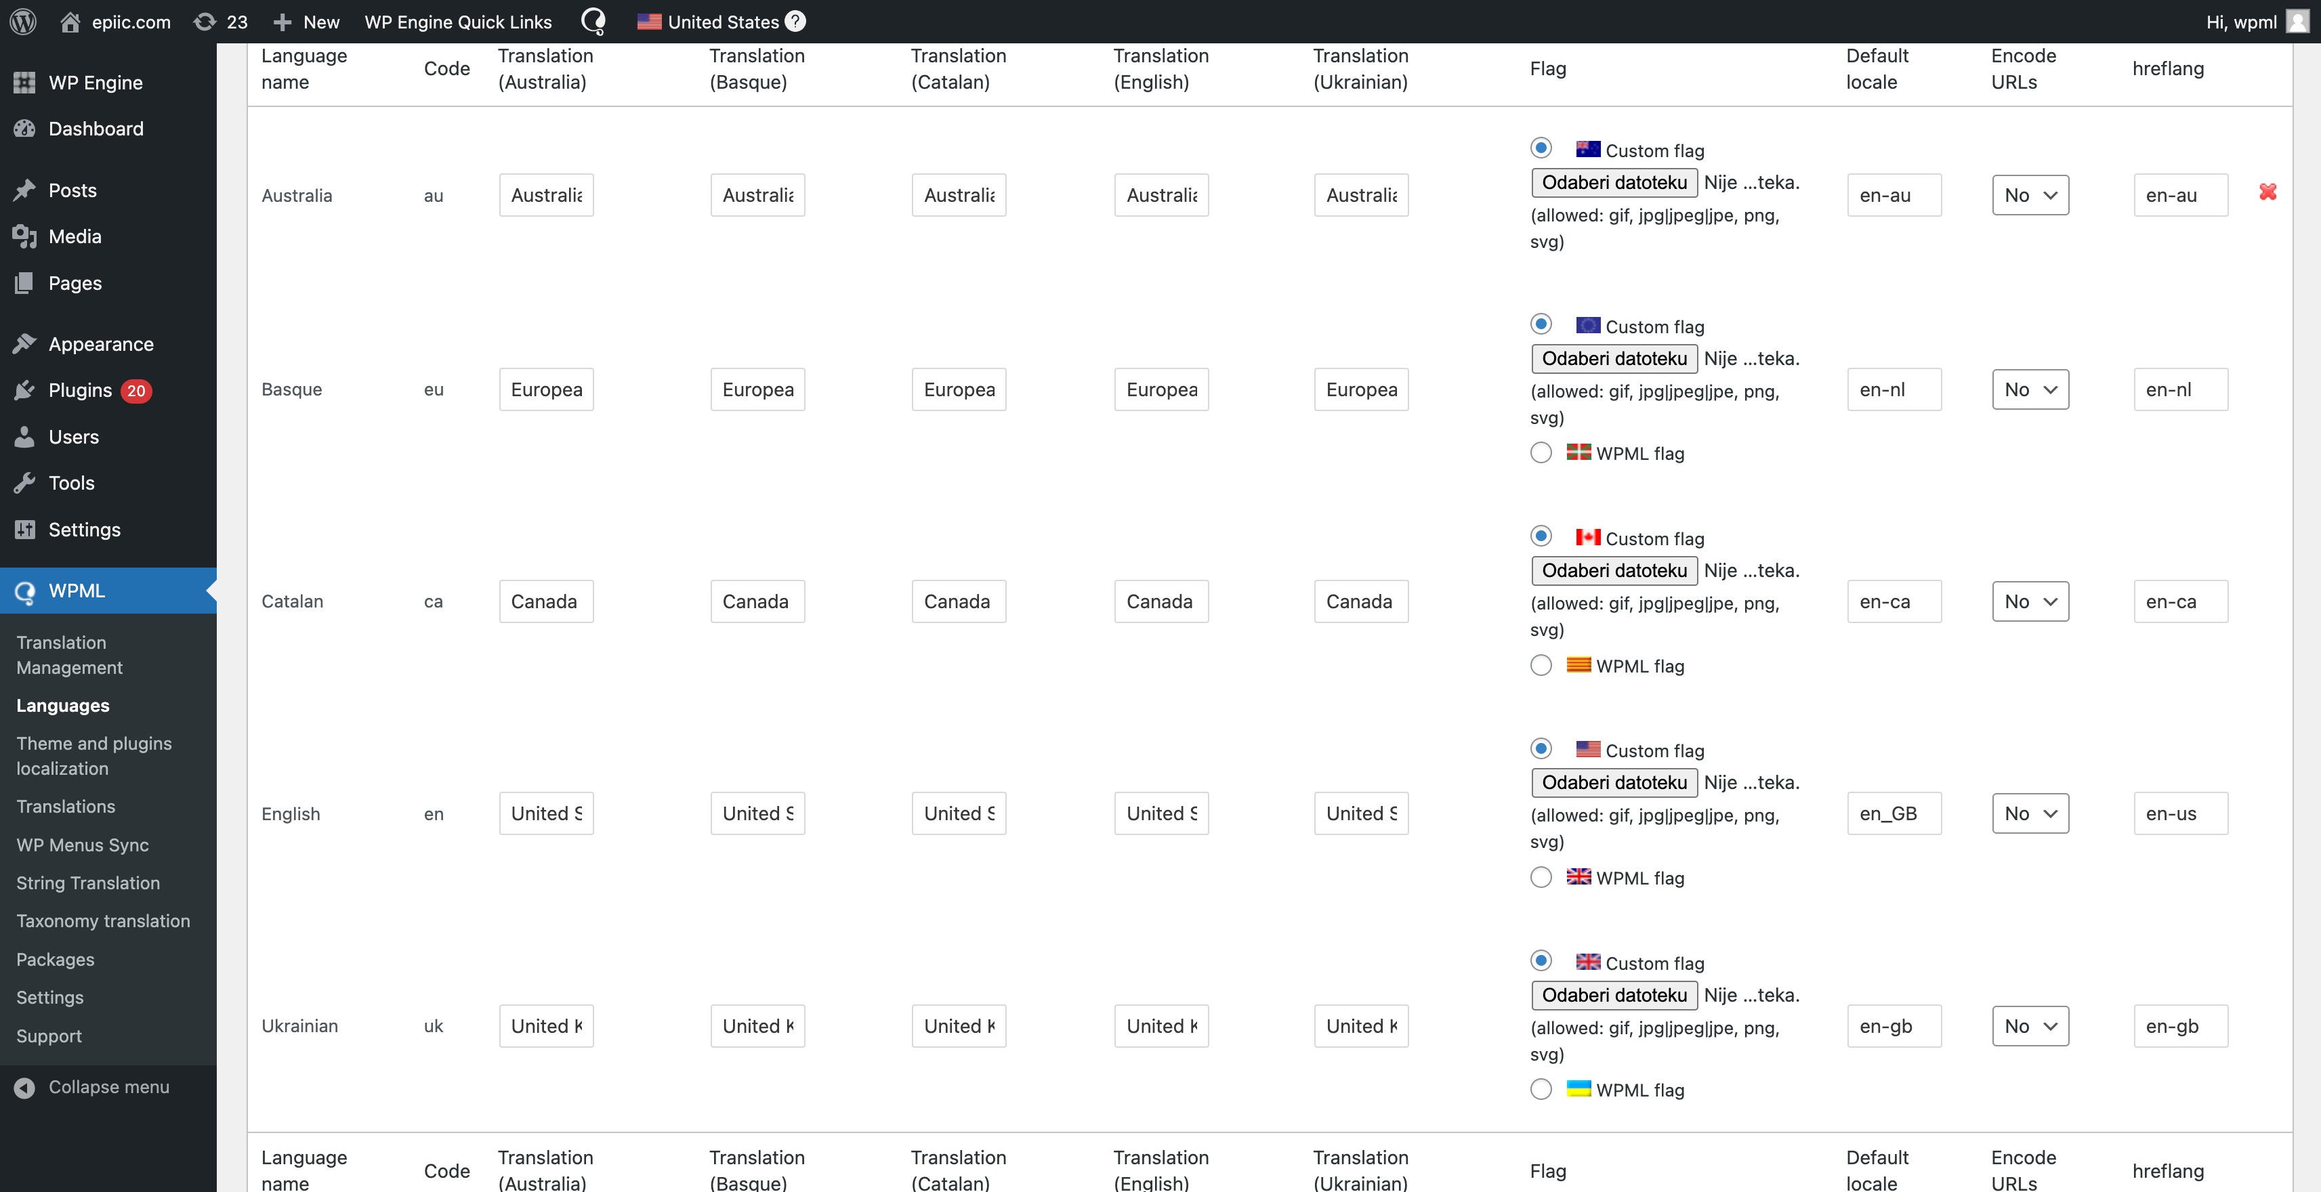Click the Appearance brush icon
2321x1192 pixels.
click(x=25, y=344)
